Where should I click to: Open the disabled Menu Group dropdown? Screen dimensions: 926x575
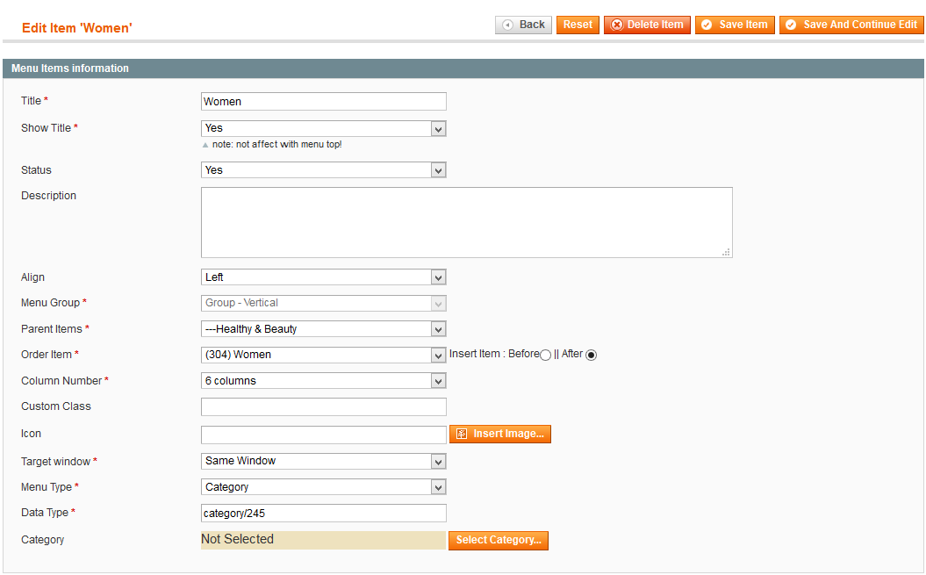point(324,303)
